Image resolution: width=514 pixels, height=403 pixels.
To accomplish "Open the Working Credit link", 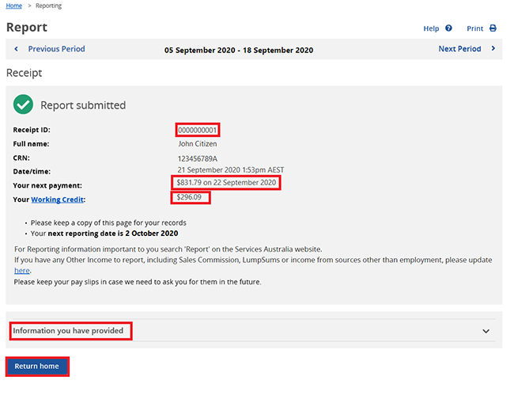I will 58,199.
